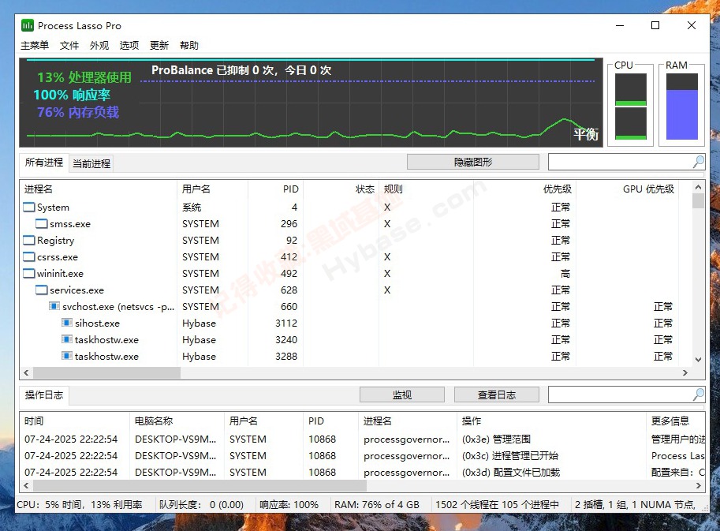Image resolution: width=720 pixels, height=531 pixels.
Task: Click the "(0x3d) 配置文件已加载" log entry
Action: tap(510, 472)
